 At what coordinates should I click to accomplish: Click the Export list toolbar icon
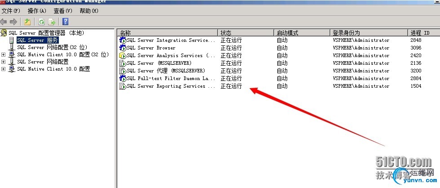[52, 22]
